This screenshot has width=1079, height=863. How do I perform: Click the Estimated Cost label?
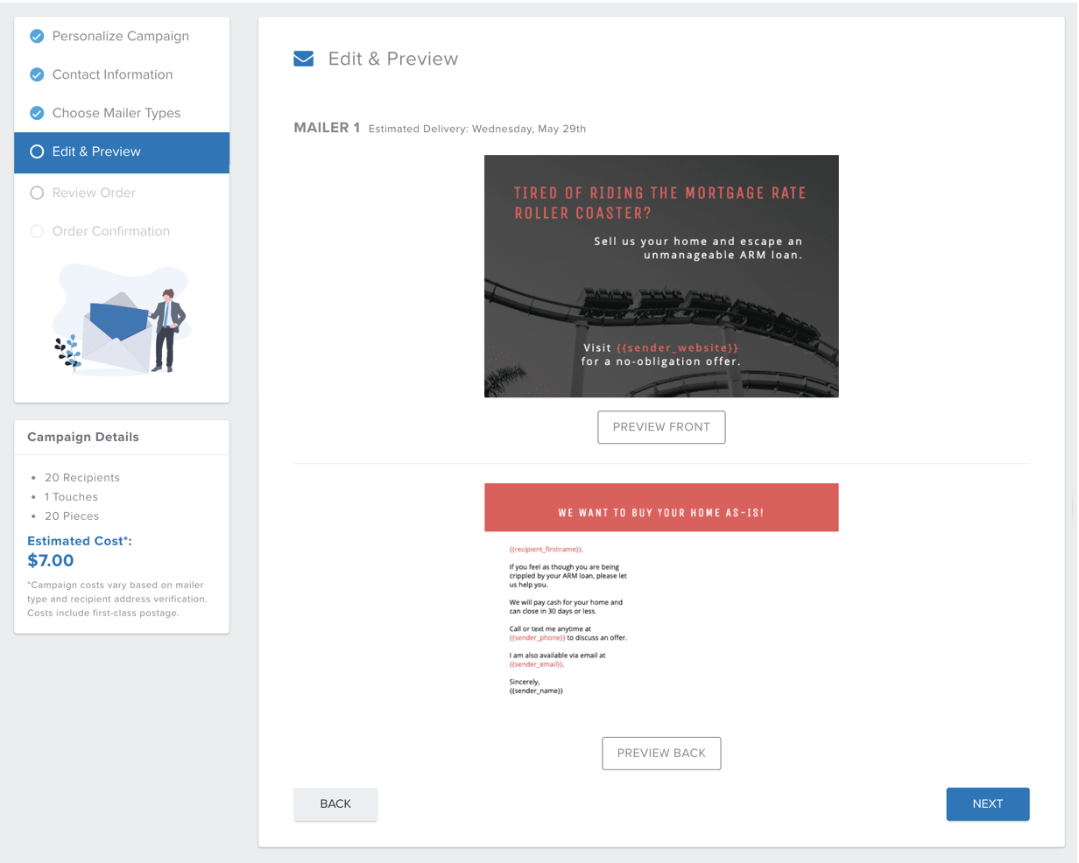click(x=80, y=541)
